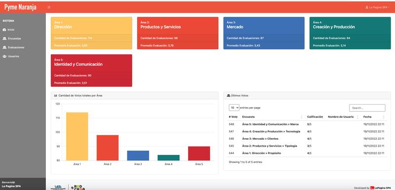This screenshot has width=395, height=190.
Task: Click the LaPagina footer logo icon
Action: [372, 188]
